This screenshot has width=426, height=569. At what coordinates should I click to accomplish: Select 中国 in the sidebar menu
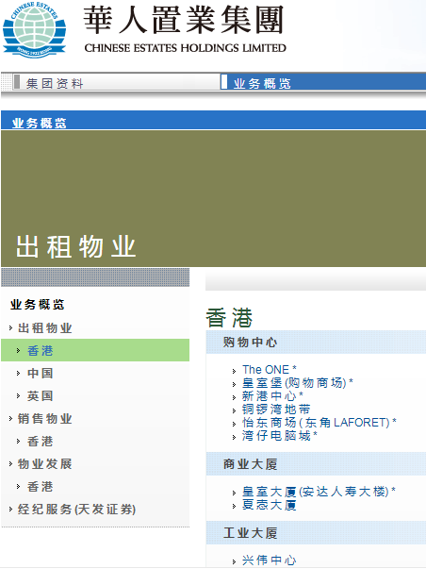tap(41, 373)
